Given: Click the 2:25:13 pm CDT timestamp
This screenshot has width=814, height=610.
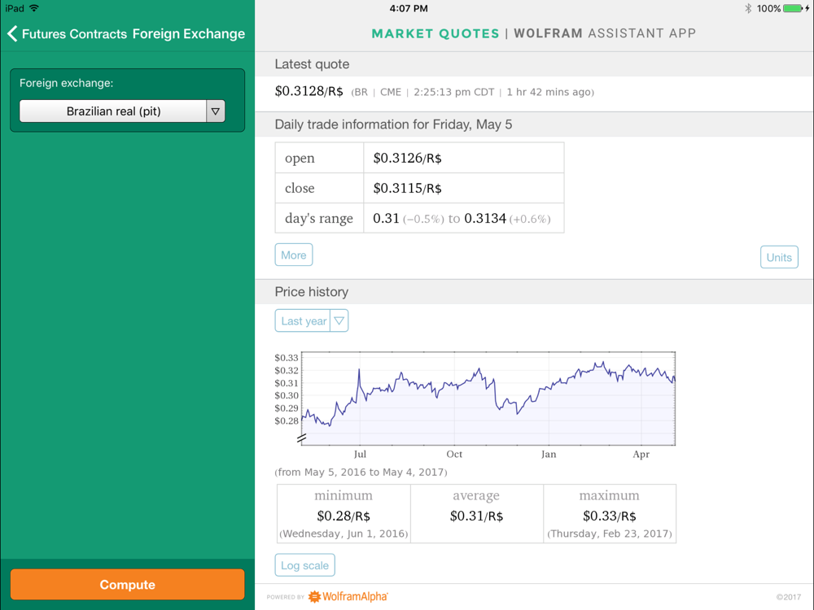Looking at the screenshot, I should tap(453, 93).
